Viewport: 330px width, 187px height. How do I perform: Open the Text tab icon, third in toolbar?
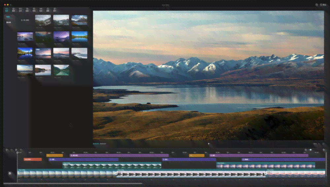pos(20,10)
